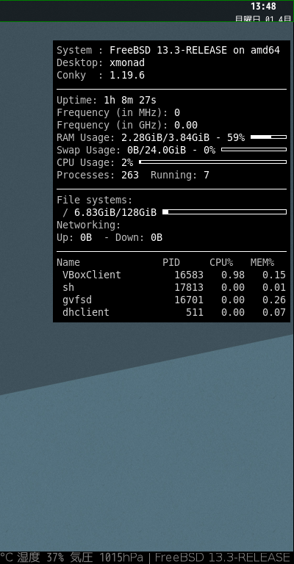Click the Processes: 263 count
The image size is (294, 564).
[98, 176]
